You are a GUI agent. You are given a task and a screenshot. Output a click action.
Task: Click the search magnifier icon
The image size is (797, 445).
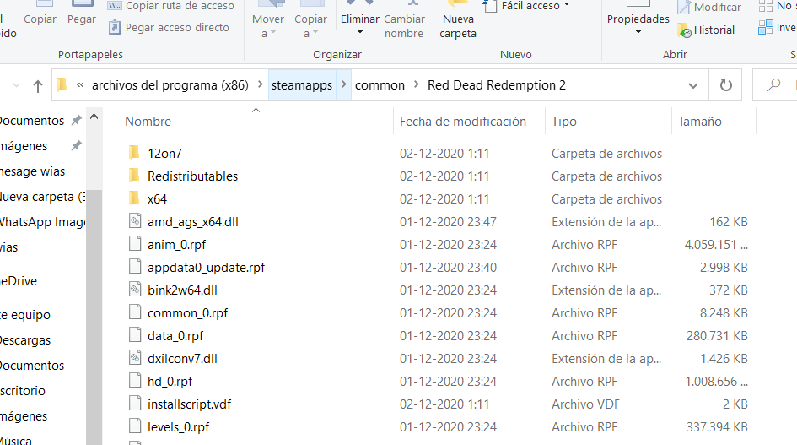[773, 85]
